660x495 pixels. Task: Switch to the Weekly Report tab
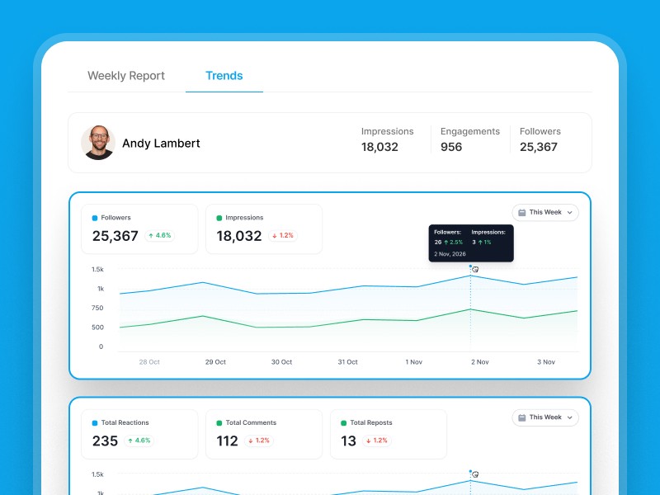[x=125, y=75]
